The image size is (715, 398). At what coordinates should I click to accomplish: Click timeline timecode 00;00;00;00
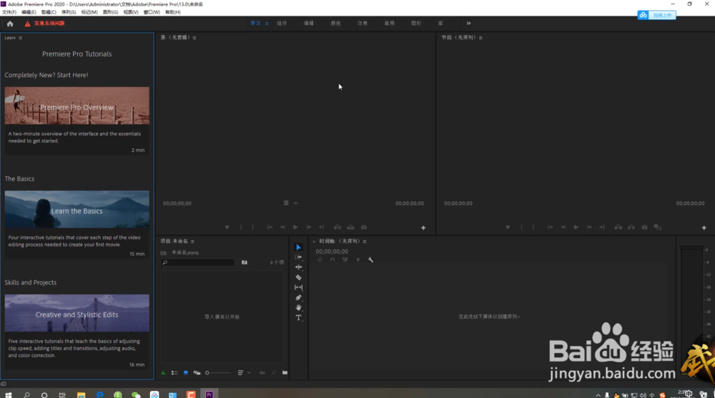coord(332,252)
